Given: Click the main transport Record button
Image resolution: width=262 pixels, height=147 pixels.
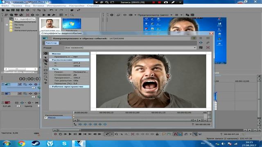Looking at the screenshot, I should click(x=56, y=134).
